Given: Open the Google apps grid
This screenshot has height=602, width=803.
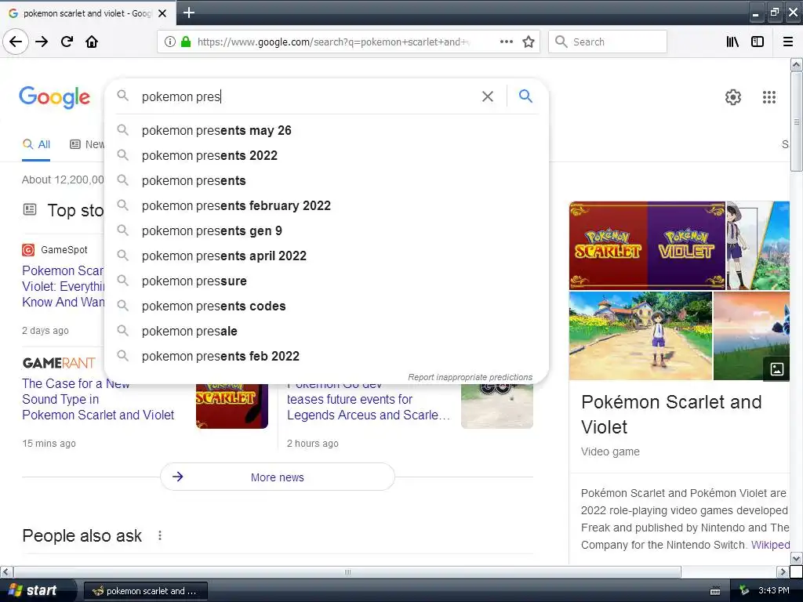Looking at the screenshot, I should 768,96.
